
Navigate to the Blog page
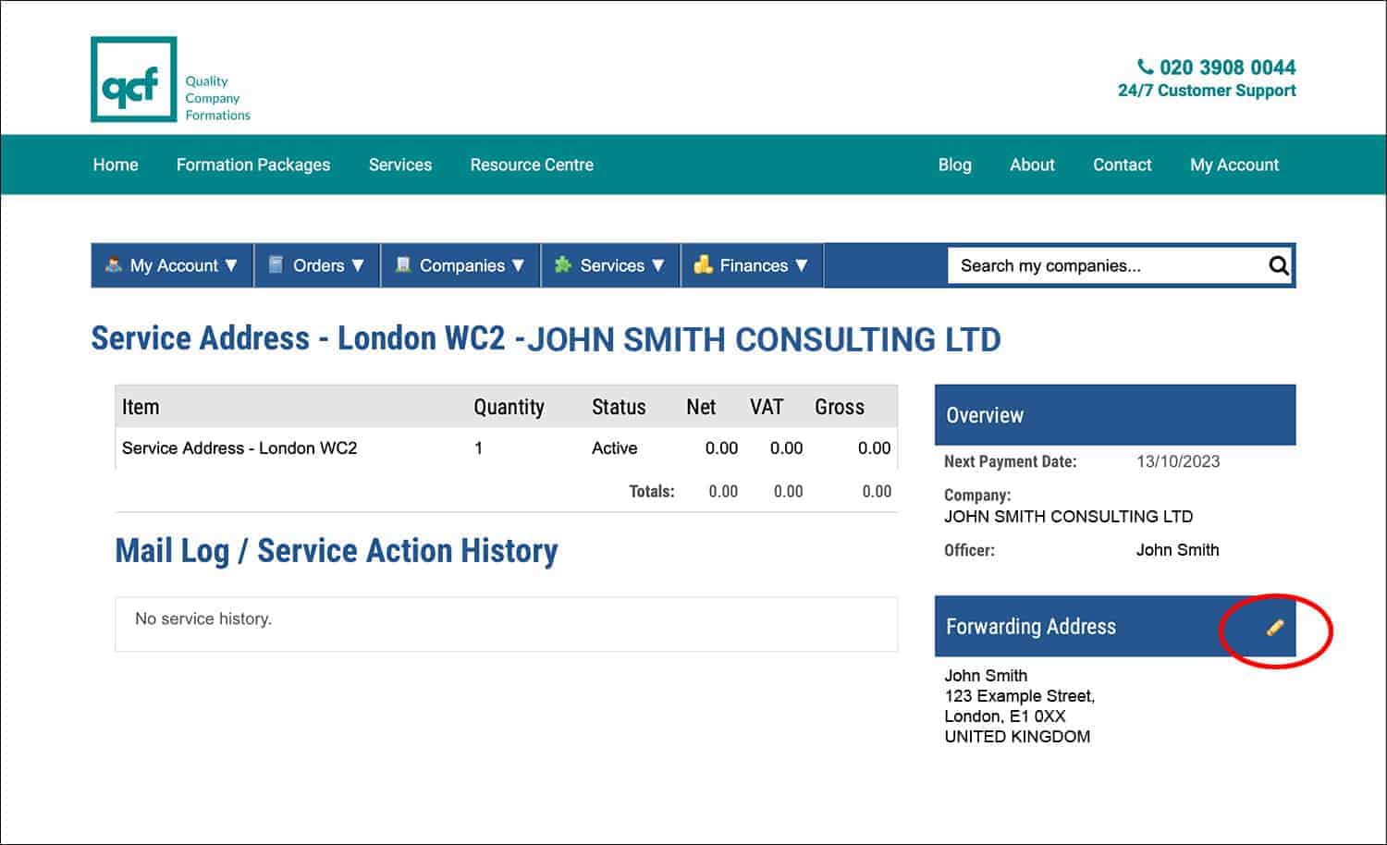pyautogui.click(x=954, y=165)
